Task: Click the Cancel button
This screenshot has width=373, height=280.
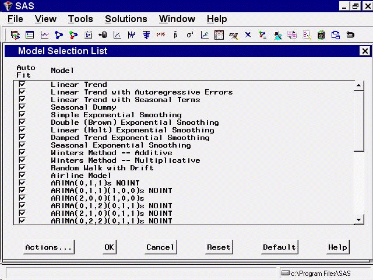Action: pos(161,247)
